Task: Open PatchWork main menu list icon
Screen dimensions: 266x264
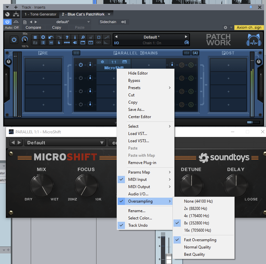Action: (35, 37)
